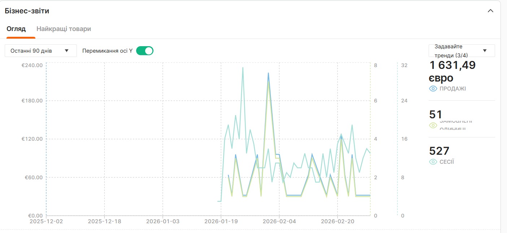Click the €120.00 axis label
This screenshot has height=233, width=507.
coord(32,139)
